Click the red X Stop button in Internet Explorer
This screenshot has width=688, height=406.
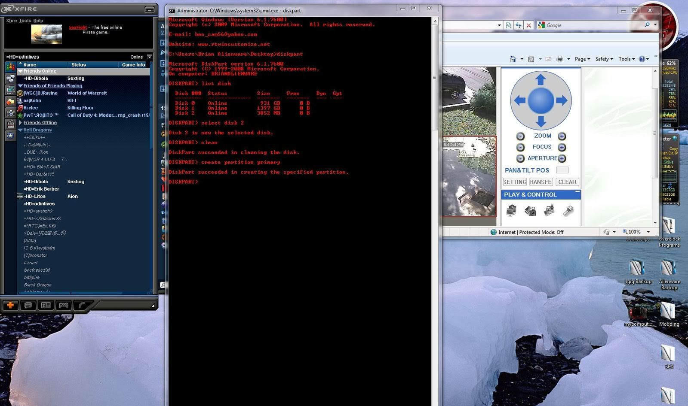point(529,25)
